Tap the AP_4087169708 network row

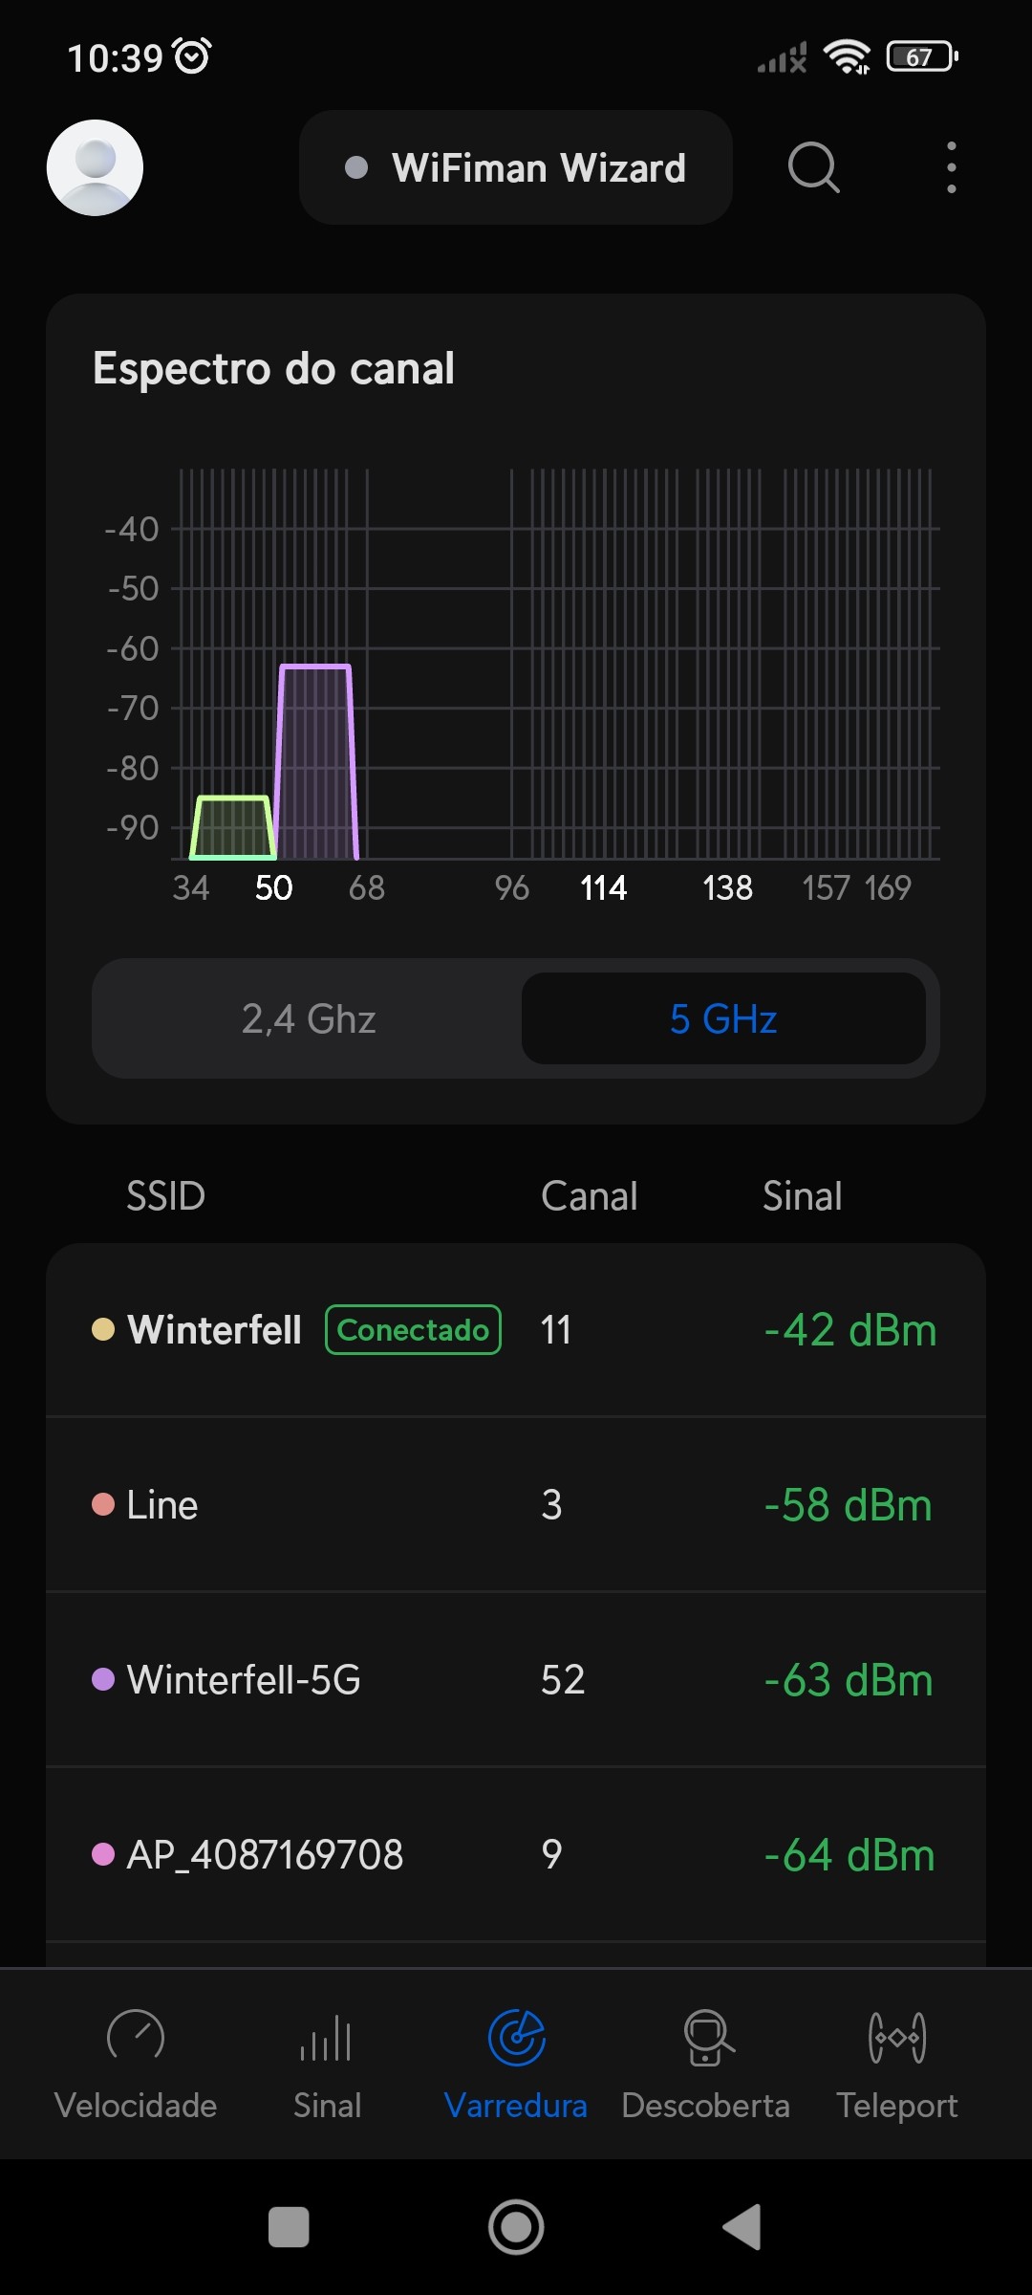(516, 1855)
